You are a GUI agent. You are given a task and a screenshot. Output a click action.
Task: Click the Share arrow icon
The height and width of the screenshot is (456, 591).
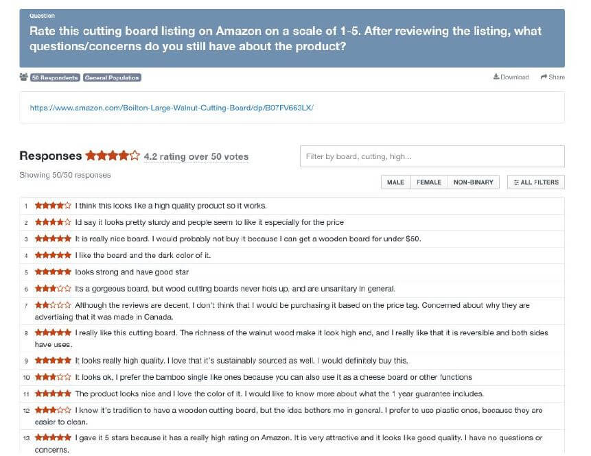point(543,77)
